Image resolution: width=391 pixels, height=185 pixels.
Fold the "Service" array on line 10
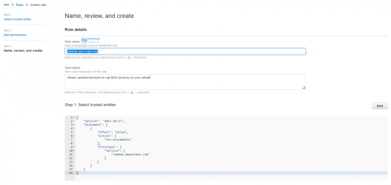74,150
